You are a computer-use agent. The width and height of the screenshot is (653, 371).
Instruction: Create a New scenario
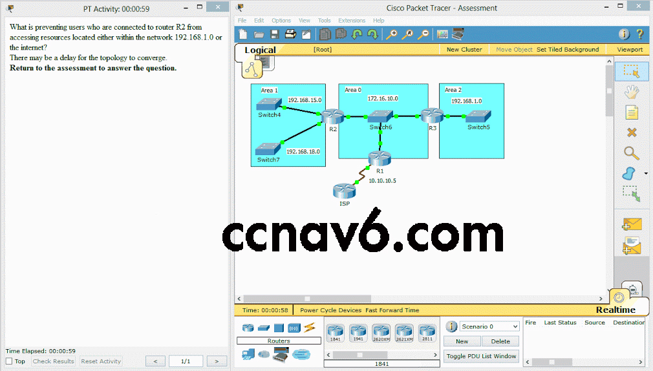coord(462,341)
